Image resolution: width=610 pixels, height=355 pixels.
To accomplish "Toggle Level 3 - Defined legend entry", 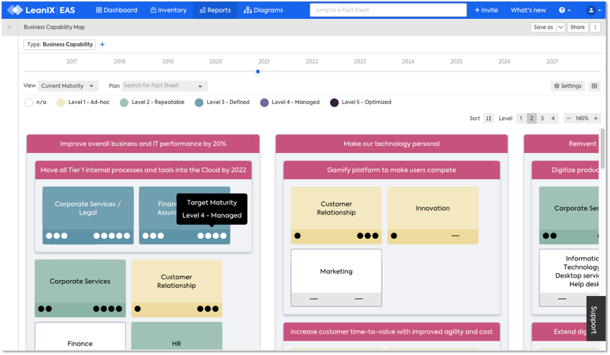I will [x=222, y=102].
